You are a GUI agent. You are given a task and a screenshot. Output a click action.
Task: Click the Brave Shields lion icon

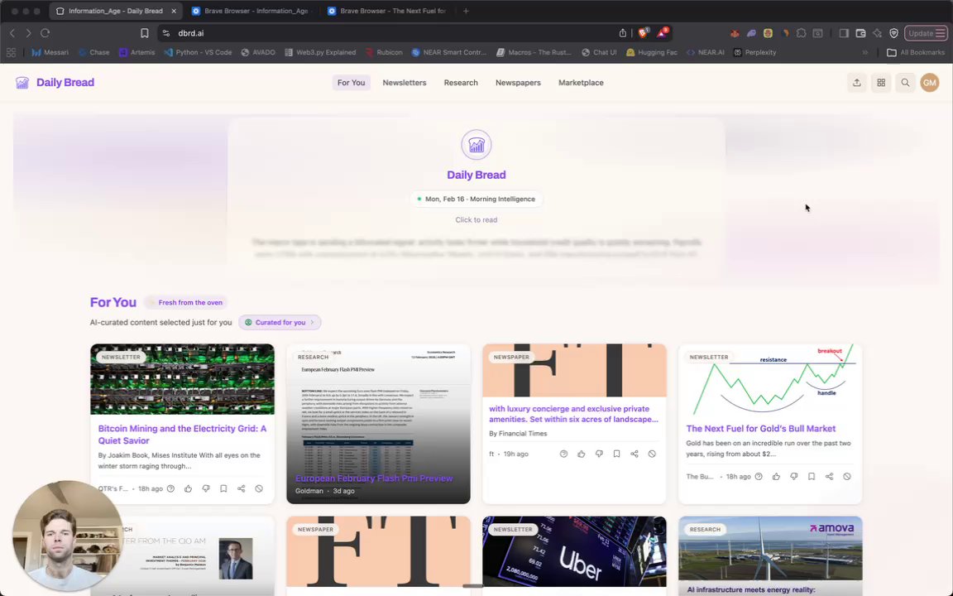click(x=643, y=33)
